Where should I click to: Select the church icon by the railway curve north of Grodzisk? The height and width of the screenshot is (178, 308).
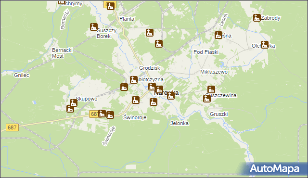(x=159, y=44)
